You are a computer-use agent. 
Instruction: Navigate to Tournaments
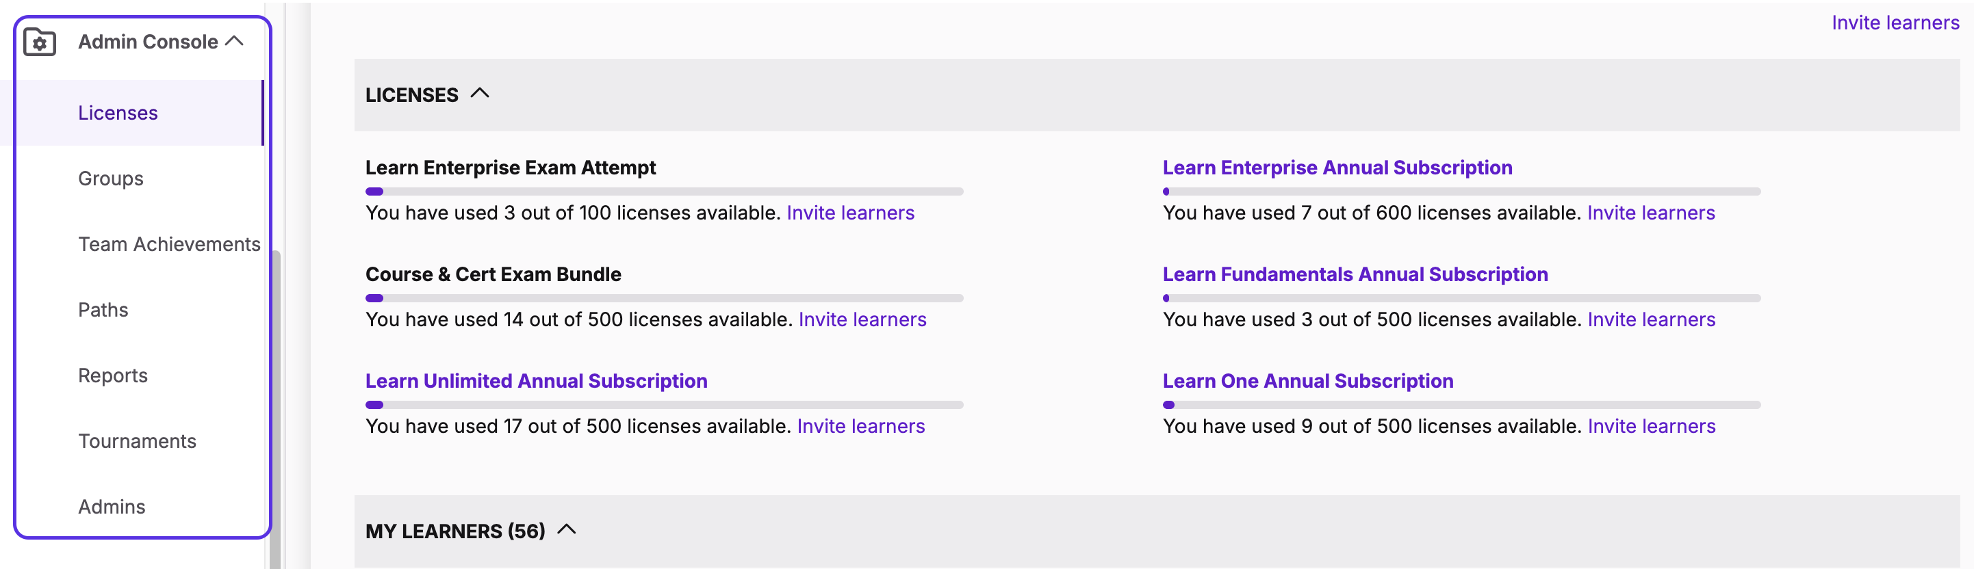137,441
